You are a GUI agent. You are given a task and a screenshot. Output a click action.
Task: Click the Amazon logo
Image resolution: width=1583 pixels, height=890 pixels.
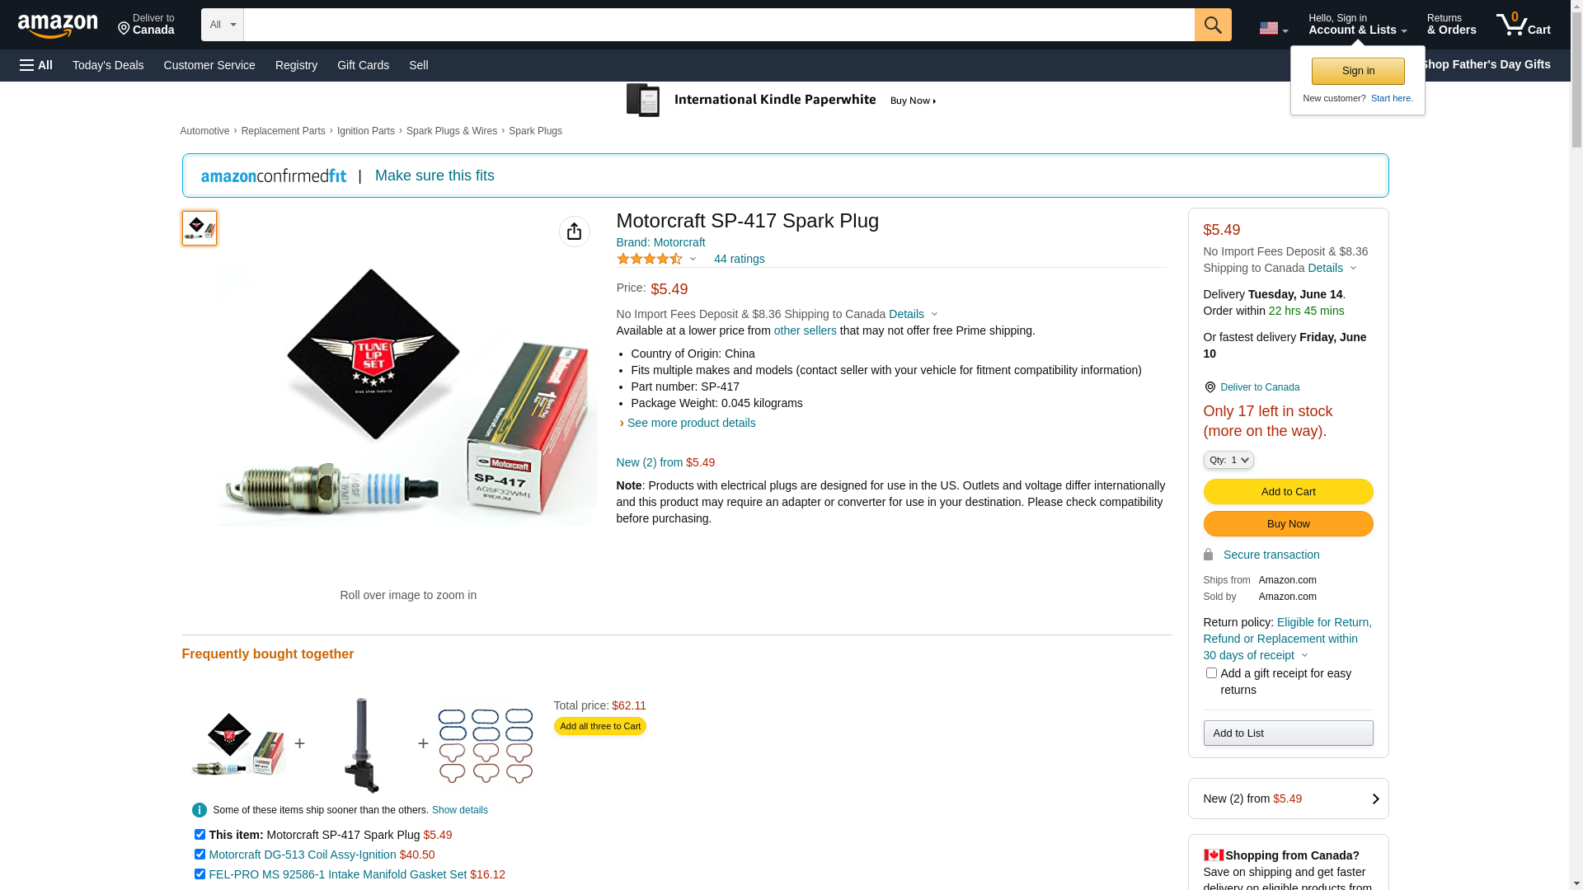click(58, 26)
